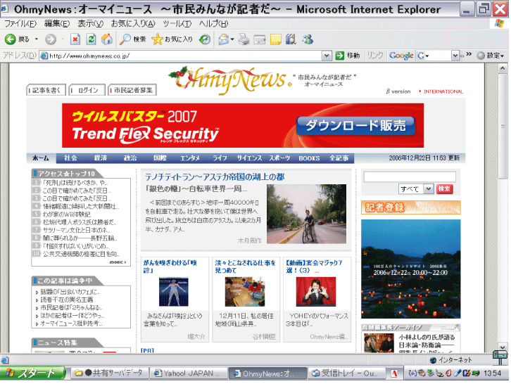511x384 pixels.
Task: Click the red 検索 search button
Action: click(x=445, y=188)
